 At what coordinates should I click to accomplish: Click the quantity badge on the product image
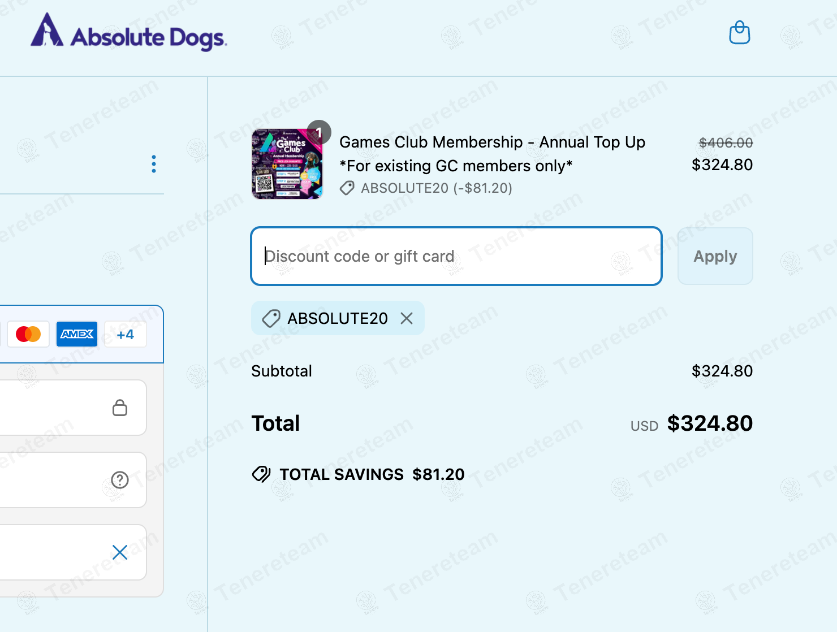(319, 132)
